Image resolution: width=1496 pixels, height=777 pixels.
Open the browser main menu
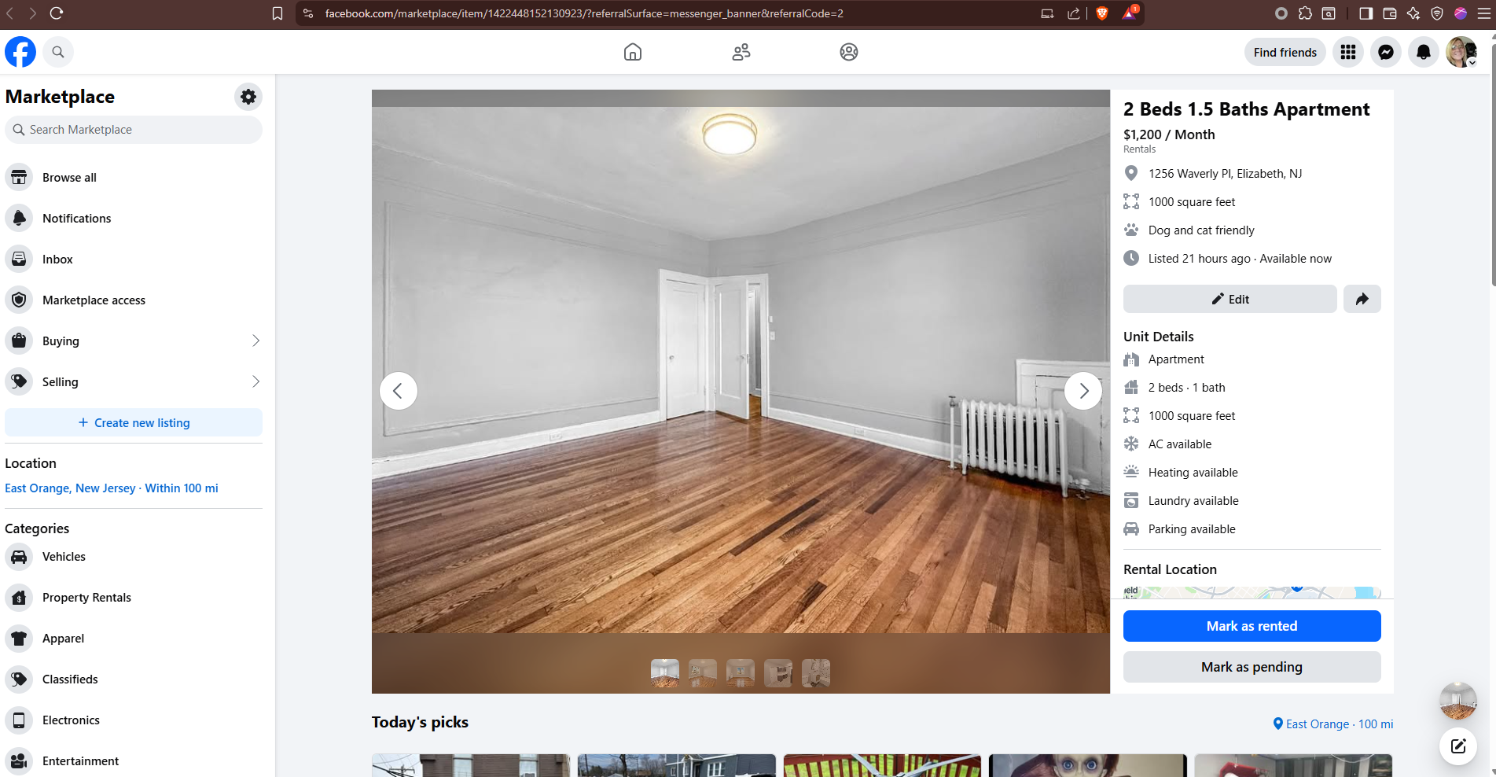click(x=1484, y=13)
